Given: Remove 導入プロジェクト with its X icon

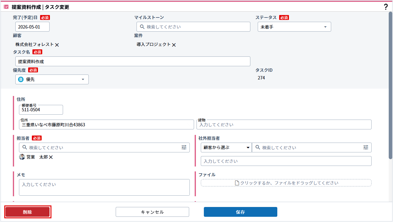Looking at the screenshot, I should click(174, 45).
